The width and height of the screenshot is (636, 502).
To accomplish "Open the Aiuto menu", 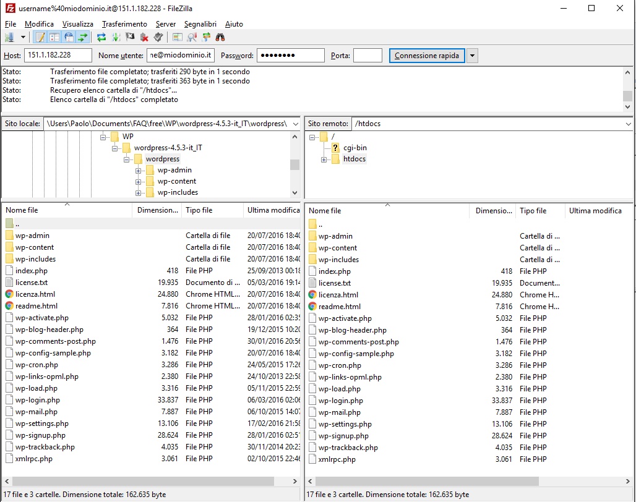I will [234, 24].
